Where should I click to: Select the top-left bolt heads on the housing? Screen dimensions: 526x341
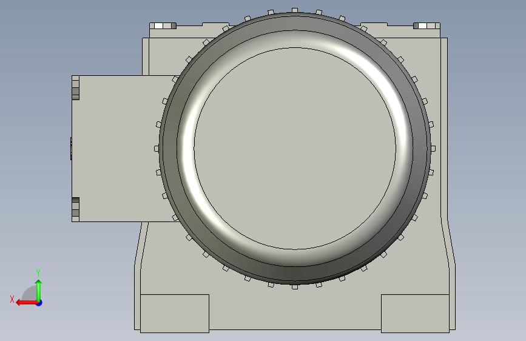[x=163, y=26]
